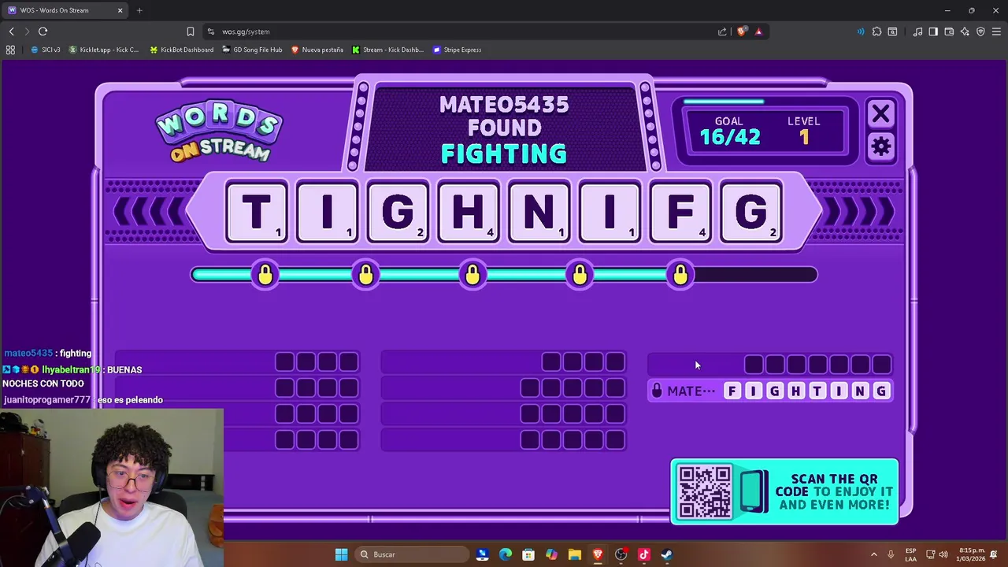Click the Words On Stream logo
The image size is (1008, 567).
220,131
